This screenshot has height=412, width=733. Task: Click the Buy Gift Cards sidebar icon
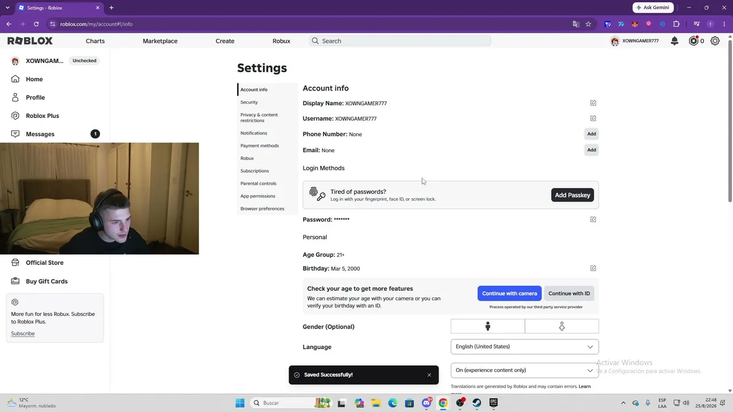tap(15, 281)
